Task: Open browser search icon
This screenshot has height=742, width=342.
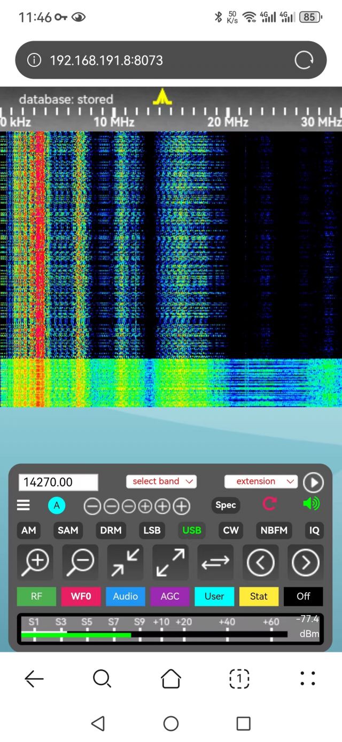Action: [102, 679]
